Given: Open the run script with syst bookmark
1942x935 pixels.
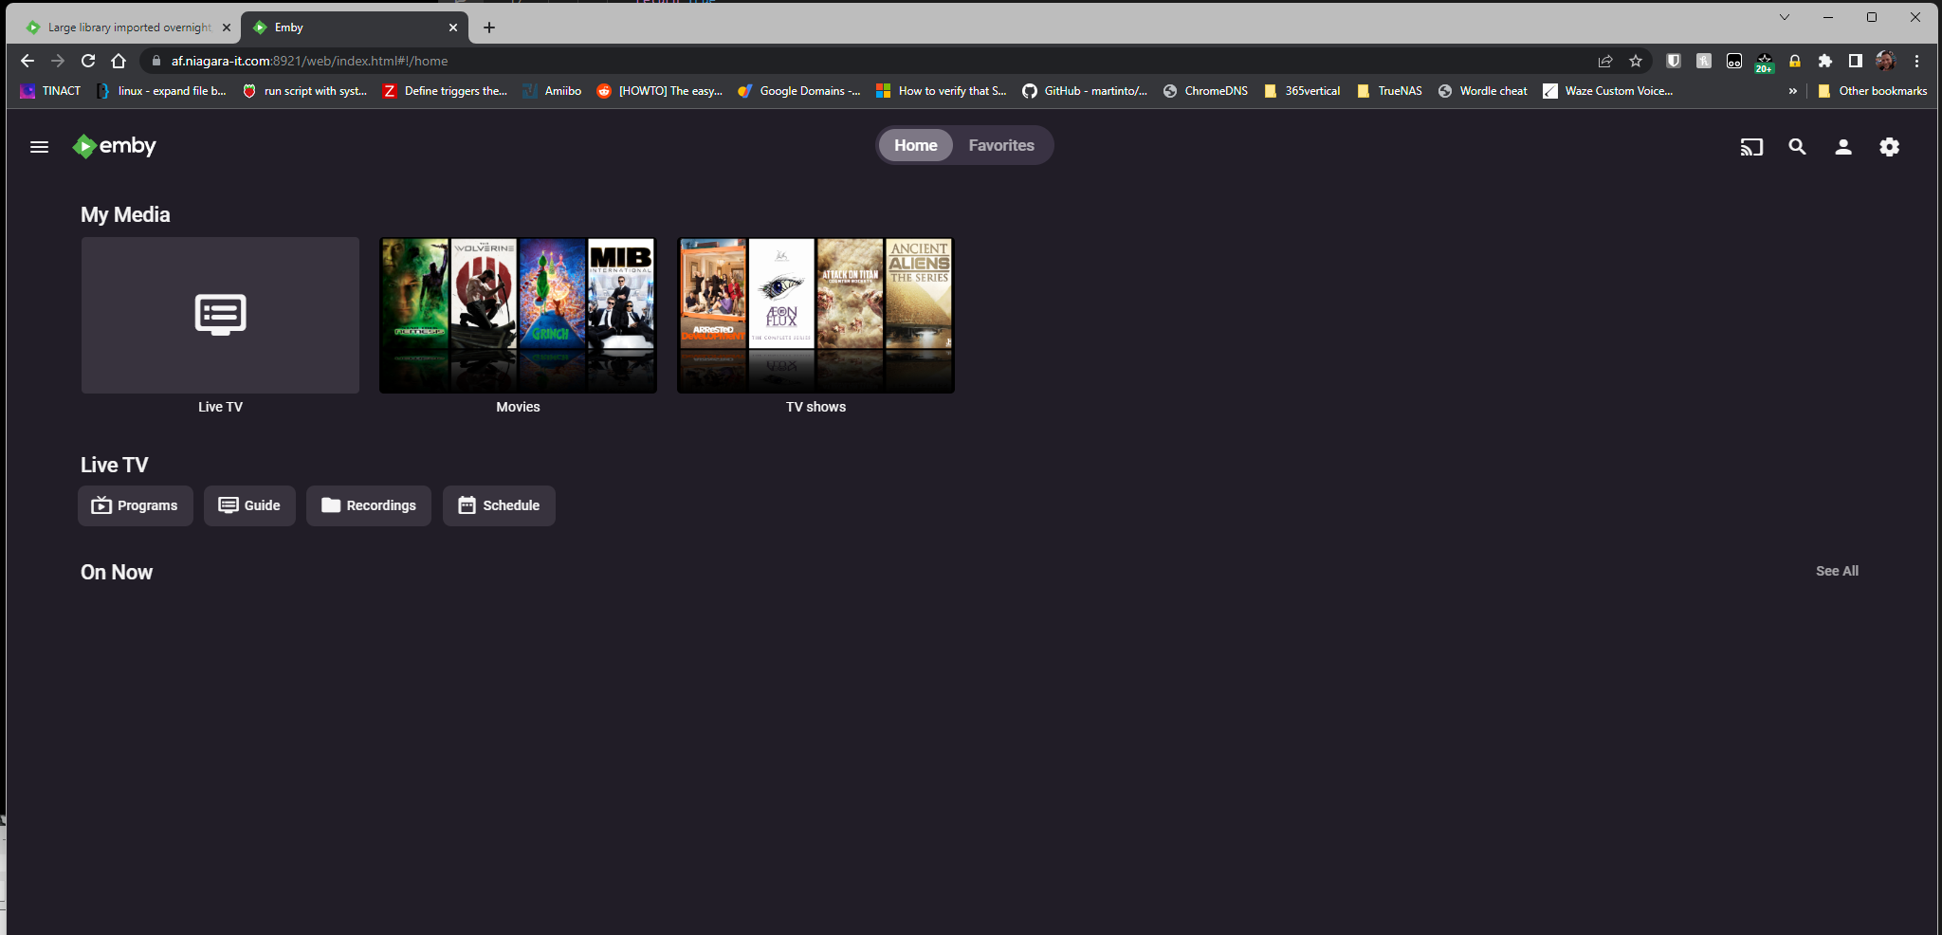Looking at the screenshot, I should [306, 91].
